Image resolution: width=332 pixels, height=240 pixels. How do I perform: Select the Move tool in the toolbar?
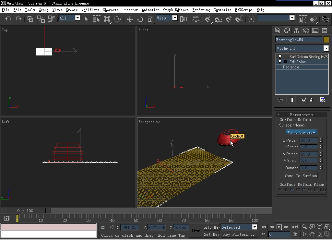130,19
